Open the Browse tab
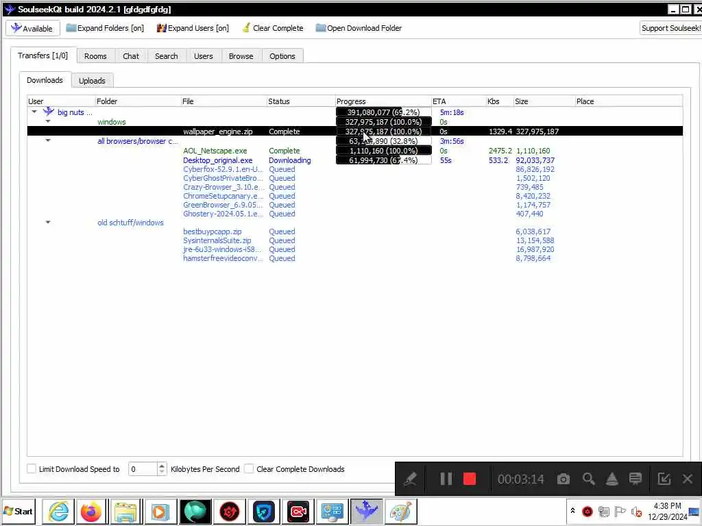This screenshot has width=702, height=526. [241, 56]
